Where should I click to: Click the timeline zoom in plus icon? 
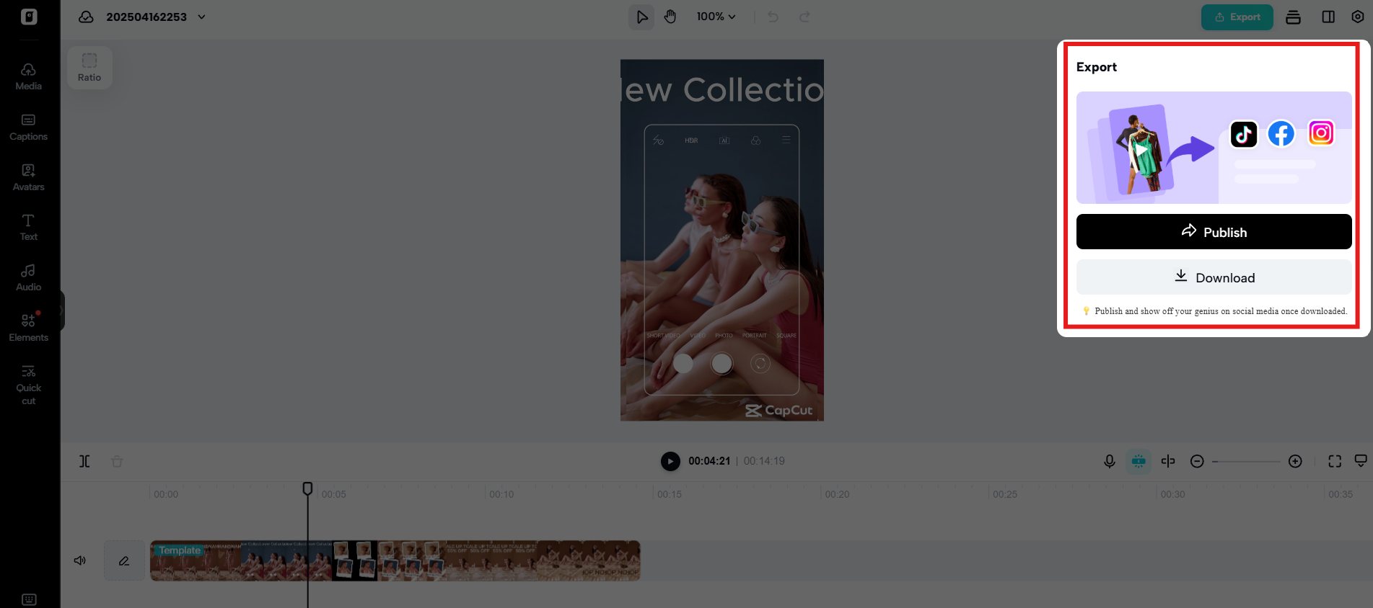(1295, 461)
